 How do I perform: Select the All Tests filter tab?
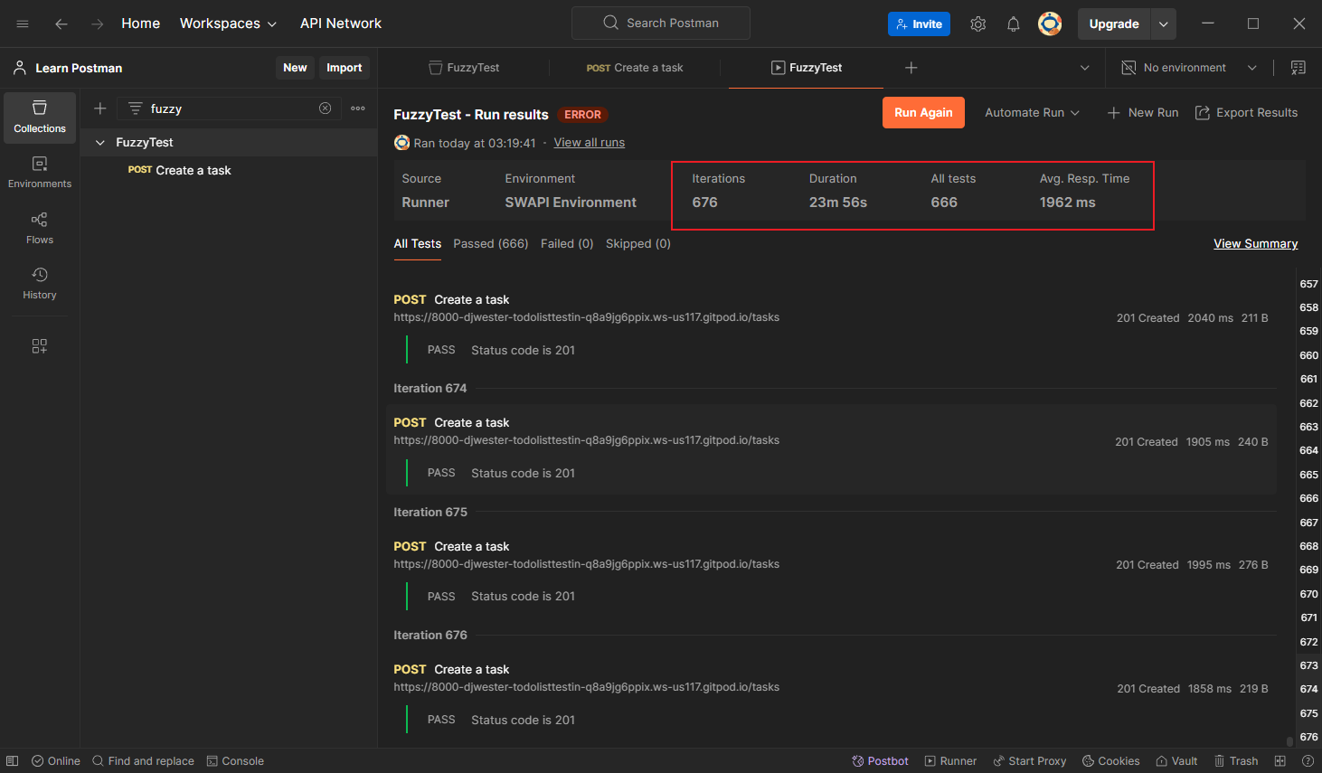click(x=418, y=244)
